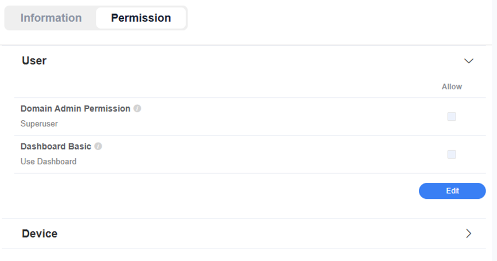This screenshot has width=497, height=261.
Task: Click the Domain Admin Permission label
Action: click(x=75, y=109)
